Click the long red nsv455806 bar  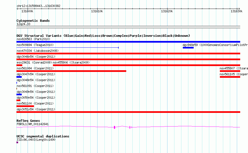click(x=147, y=65)
